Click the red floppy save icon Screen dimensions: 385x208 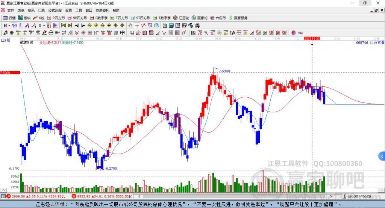(x=184, y=26)
